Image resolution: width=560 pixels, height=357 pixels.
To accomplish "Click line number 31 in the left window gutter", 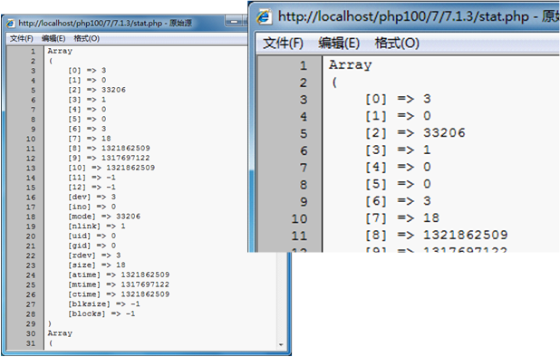I will coord(31,343).
